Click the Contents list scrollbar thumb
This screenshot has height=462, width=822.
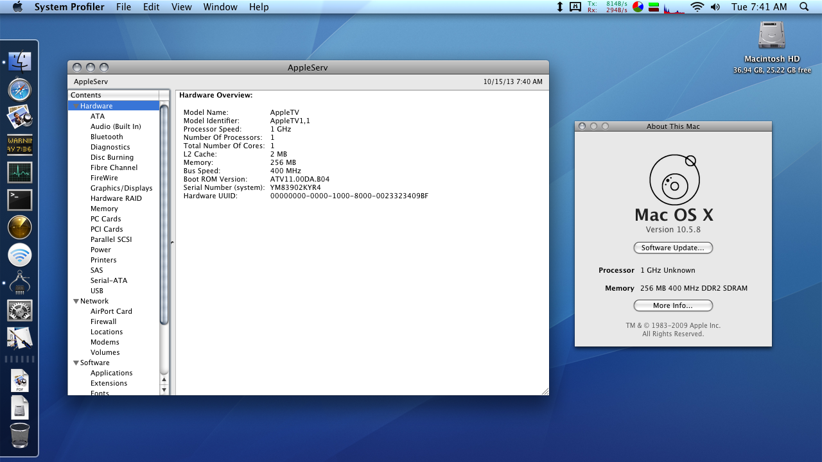164,214
